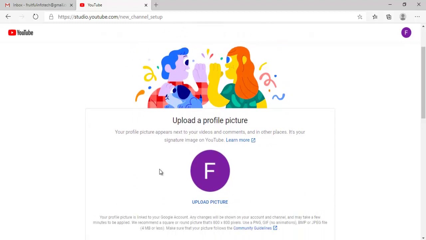Click the YouTube logo in the header
Viewport: 426px width, 240px height.
pos(21,33)
